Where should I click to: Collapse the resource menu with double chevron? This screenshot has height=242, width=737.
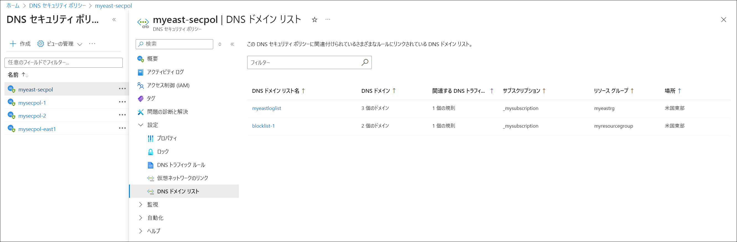(232, 44)
